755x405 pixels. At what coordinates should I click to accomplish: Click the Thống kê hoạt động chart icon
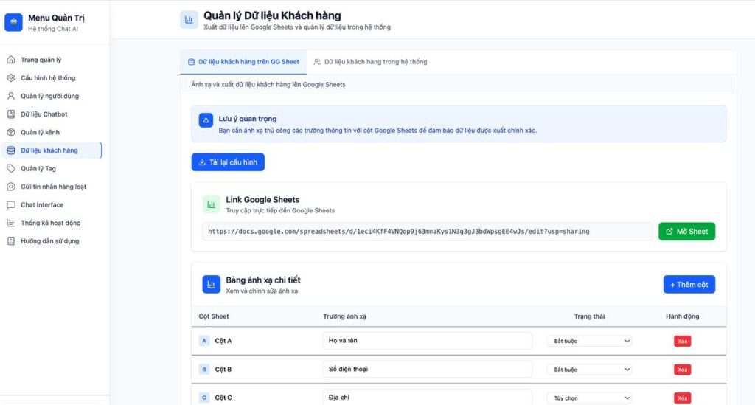11,223
